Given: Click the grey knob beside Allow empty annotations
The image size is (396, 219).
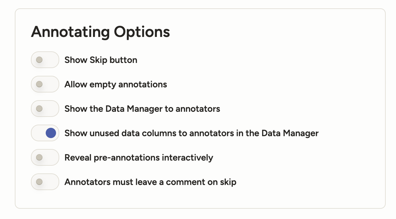Looking at the screenshot, I should (x=39, y=84).
